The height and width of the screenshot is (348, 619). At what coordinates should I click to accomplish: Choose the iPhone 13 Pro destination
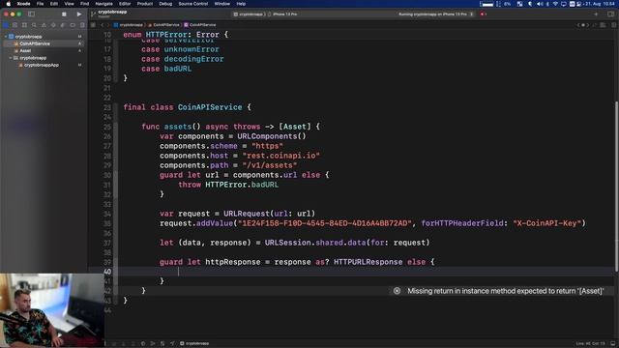[x=282, y=14]
